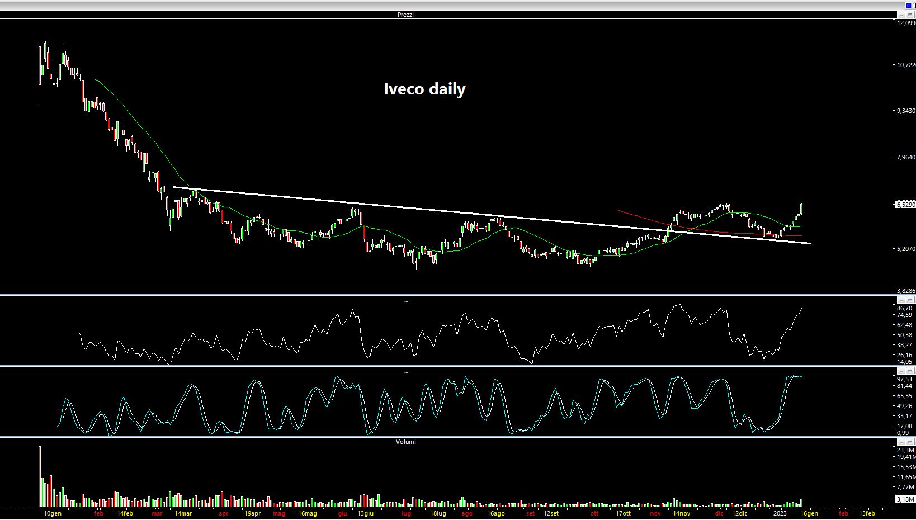Click the 97,53 stochastic scale value
The image size is (916, 520).
point(904,379)
